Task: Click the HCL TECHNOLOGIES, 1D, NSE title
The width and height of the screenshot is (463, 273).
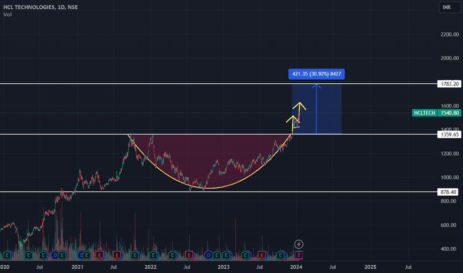Action: 40,7
